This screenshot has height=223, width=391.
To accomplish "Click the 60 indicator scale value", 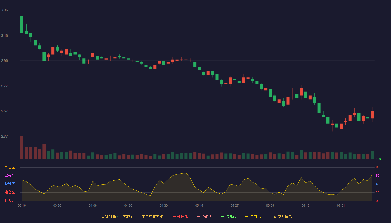I will [x=378, y=176].
